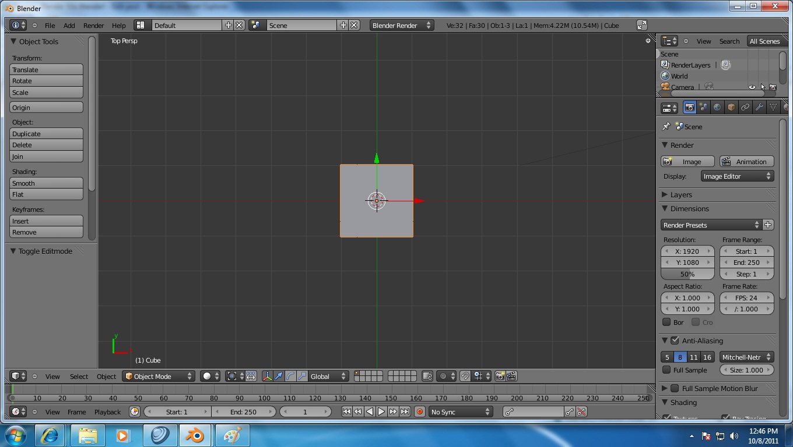
Task: Click the Duplicate button in Object Tools
Action: pos(47,134)
